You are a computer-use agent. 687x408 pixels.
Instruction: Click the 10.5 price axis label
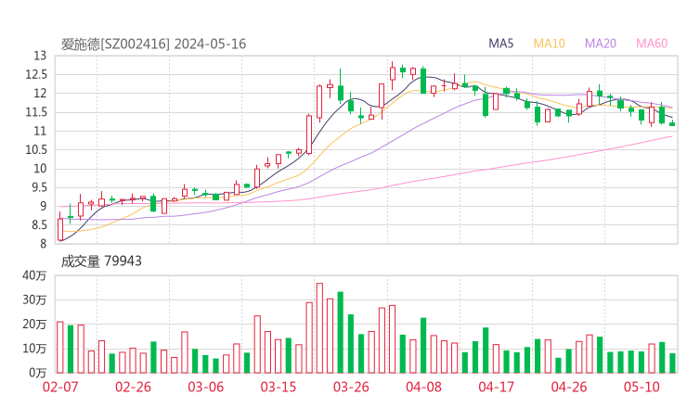pos(36,149)
